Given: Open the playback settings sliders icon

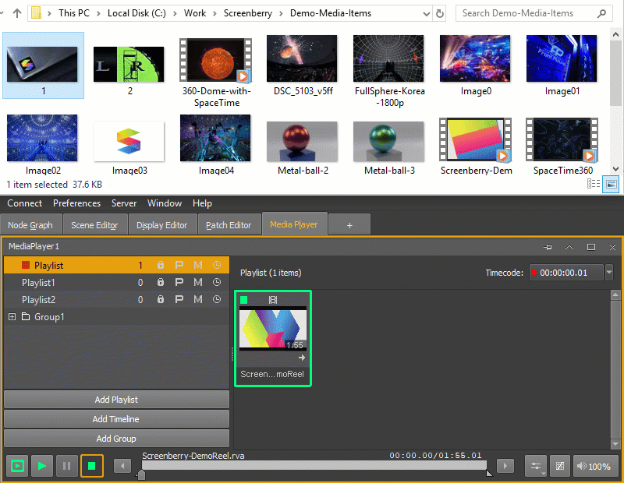Looking at the screenshot, I should 536,466.
